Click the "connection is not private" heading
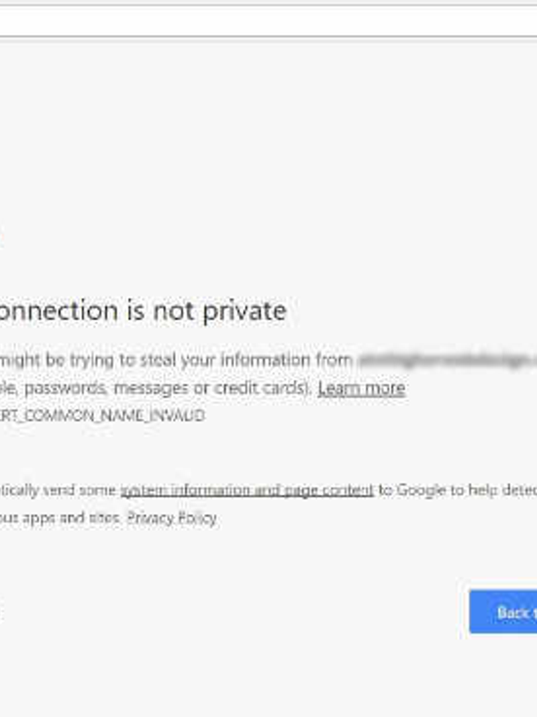The image size is (537, 717). click(142, 311)
